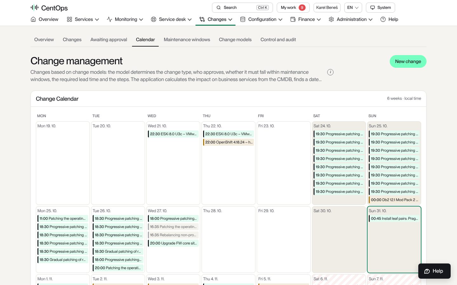Click the Monitoring pulse icon
The image size is (457, 285).
pos(109,19)
